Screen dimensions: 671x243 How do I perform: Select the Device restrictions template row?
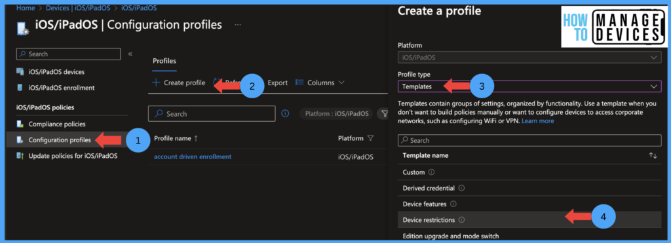coord(529,220)
